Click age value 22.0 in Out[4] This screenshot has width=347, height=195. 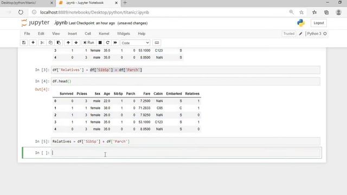[107, 101]
